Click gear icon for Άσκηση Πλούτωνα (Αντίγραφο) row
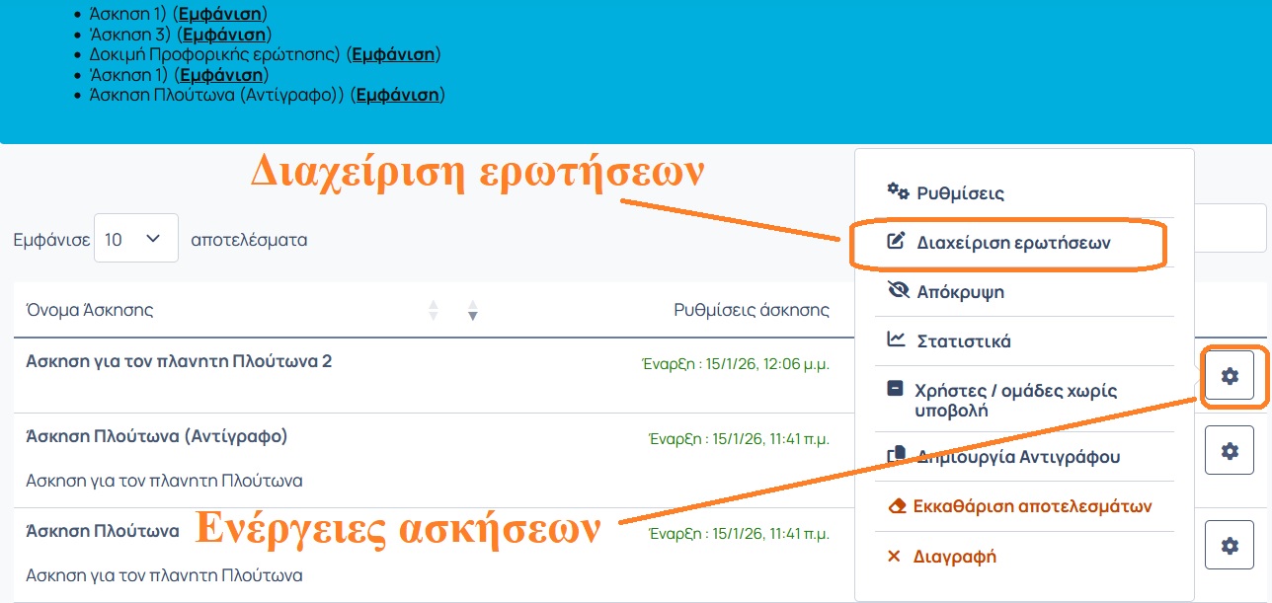Image resolution: width=1272 pixels, height=603 pixels. tap(1229, 450)
